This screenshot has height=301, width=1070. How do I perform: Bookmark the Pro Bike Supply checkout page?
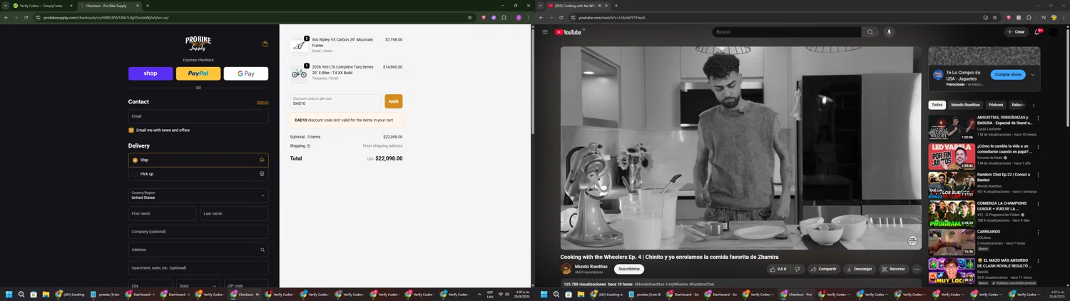tap(469, 17)
